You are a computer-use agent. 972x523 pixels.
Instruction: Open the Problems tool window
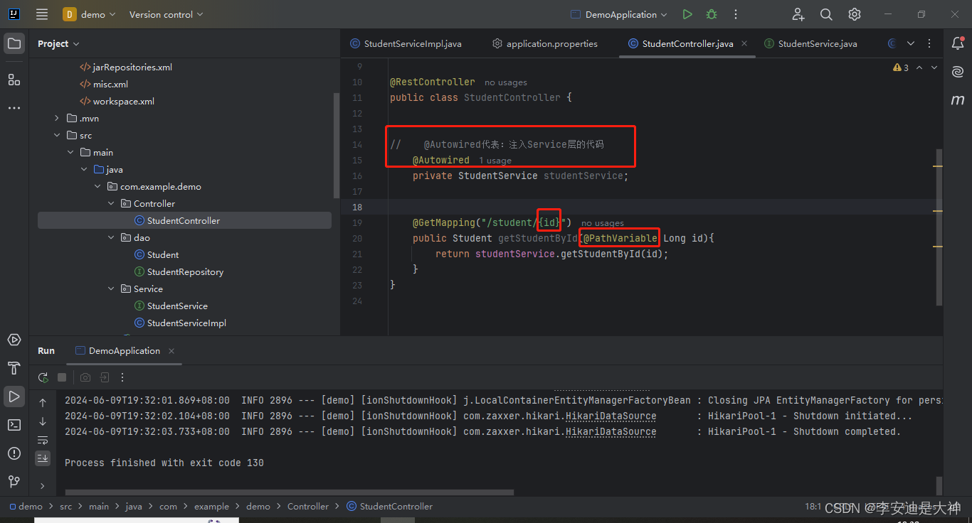14,453
